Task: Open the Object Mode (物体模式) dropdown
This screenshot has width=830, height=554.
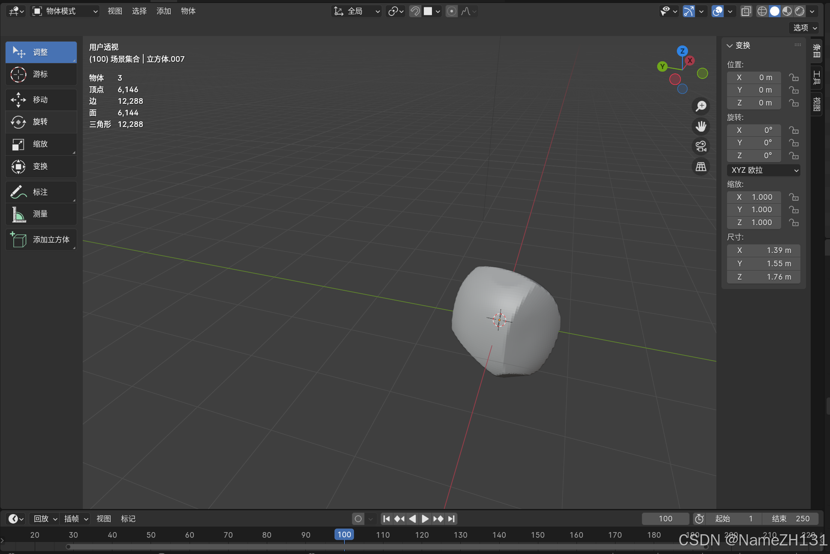Action: coord(65,11)
